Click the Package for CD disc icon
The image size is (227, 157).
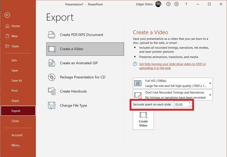click(x=52, y=77)
